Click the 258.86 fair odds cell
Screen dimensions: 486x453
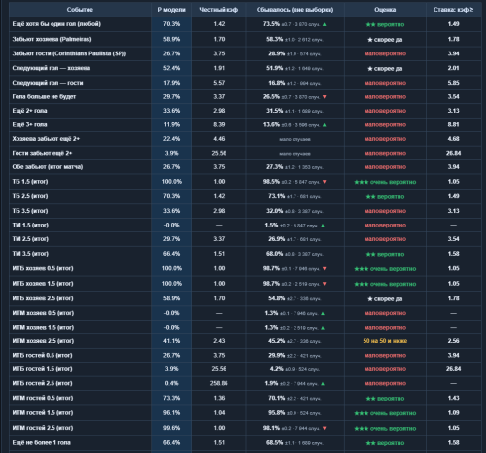(219, 383)
